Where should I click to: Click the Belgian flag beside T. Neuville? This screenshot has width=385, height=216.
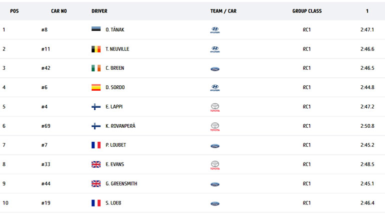tap(96, 49)
